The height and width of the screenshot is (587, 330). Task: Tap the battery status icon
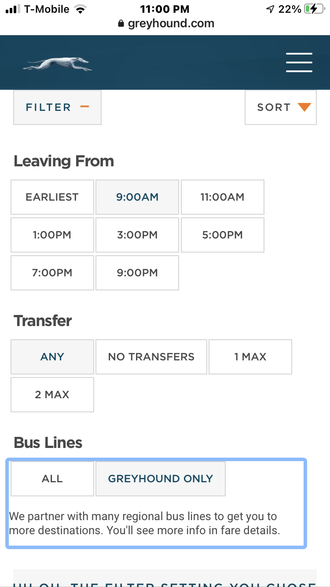point(314,9)
